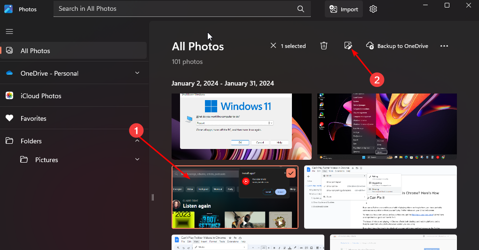Click the OneDrive cloud icon in sidebar
Image resolution: width=479 pixels, height=250 pixels.
9,73
